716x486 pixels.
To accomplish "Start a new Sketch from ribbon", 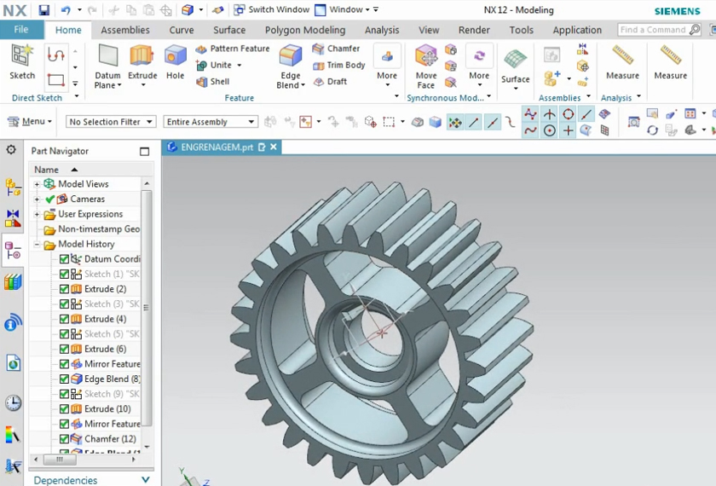I will pyautogui.click(x=22, y=57).
